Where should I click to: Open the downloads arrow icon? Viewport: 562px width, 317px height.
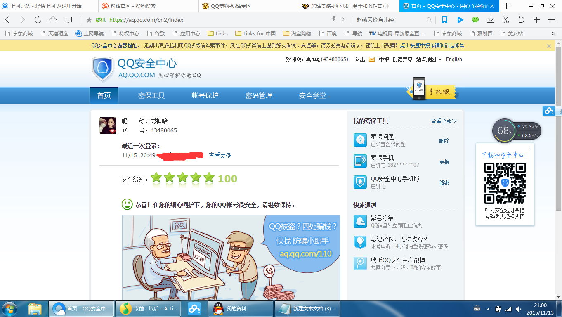tap(491, 20)
